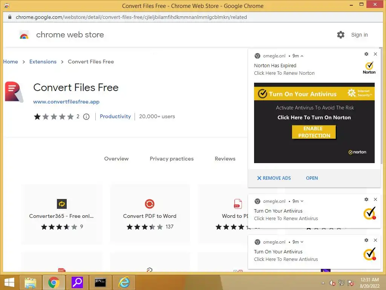Click the Norton ad banner image
The width and height of the screenshot is (386, 290).
point(314,123)
